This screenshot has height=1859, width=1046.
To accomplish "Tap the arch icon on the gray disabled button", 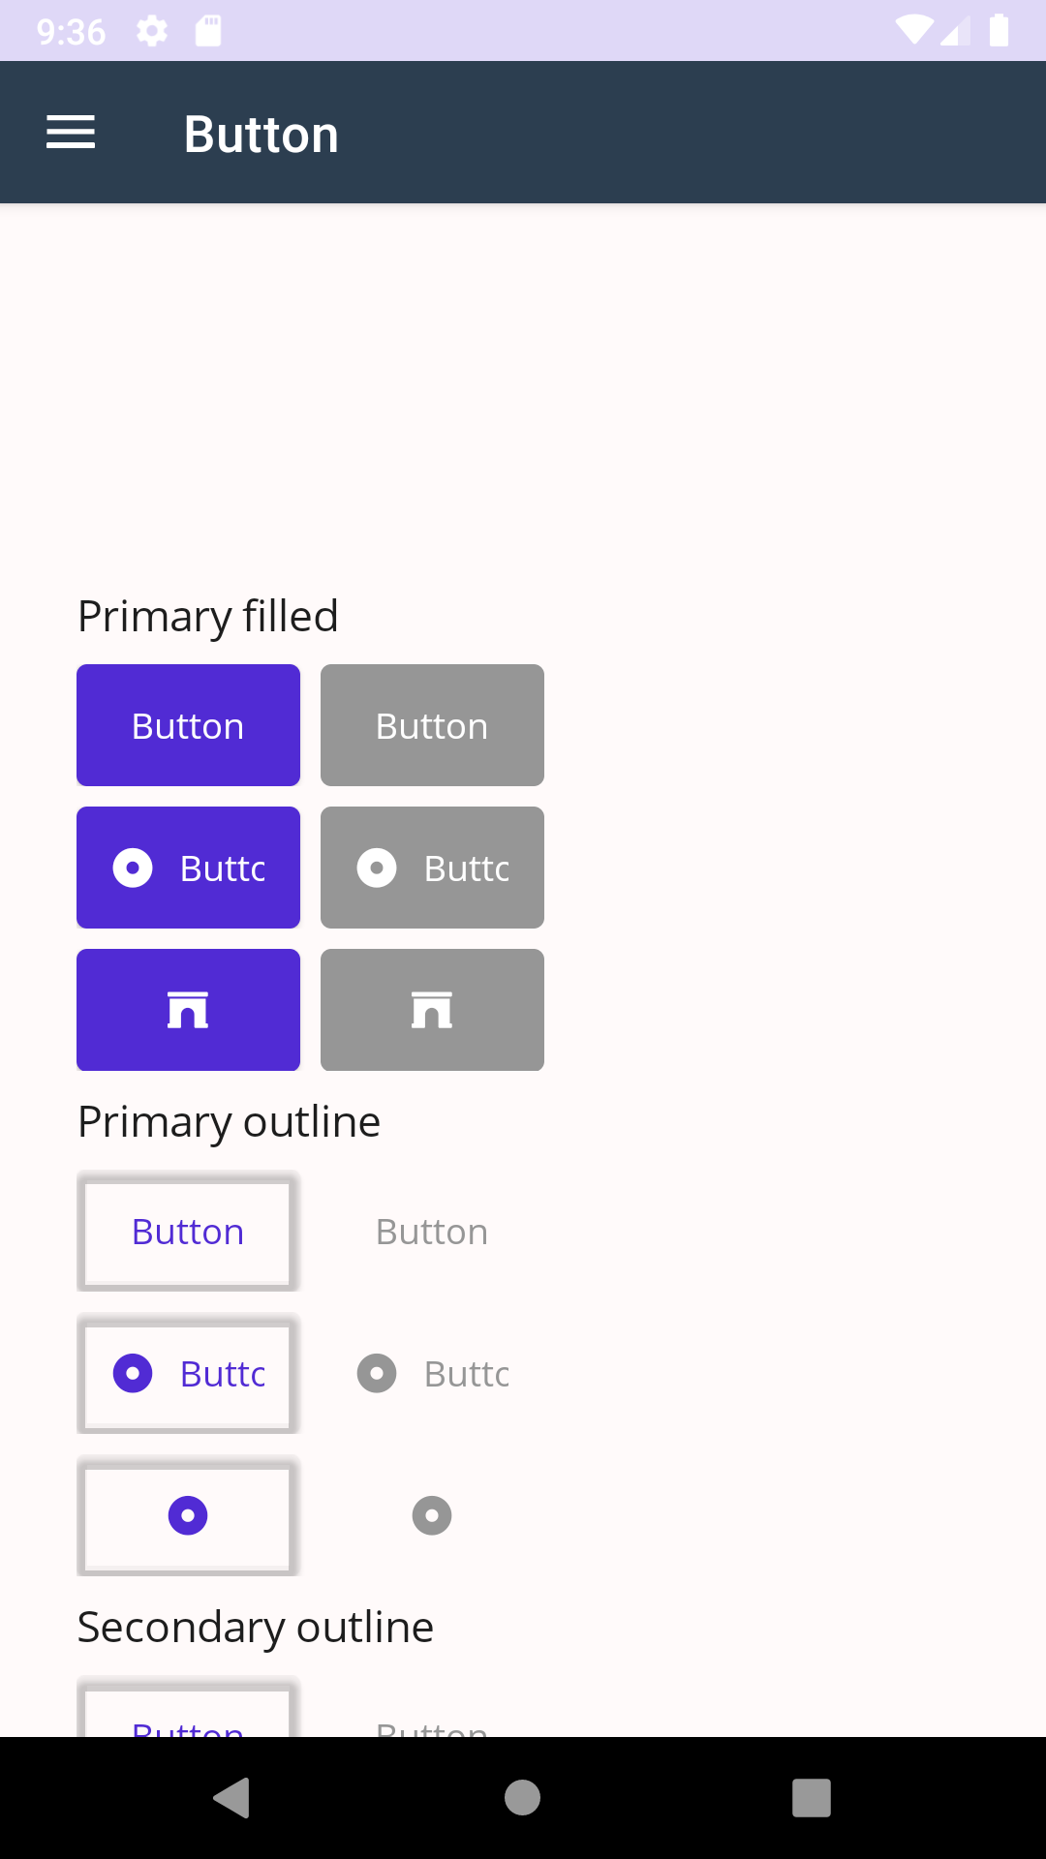I will [x=432, y=1009].
